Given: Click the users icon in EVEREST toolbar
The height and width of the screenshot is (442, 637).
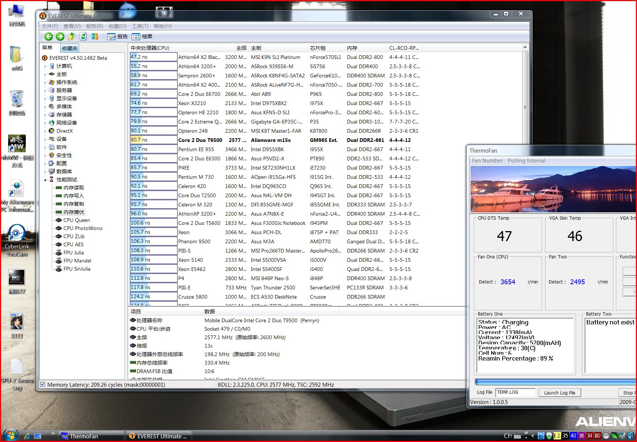Looking at the screenshot, I should tap(95, 36).
